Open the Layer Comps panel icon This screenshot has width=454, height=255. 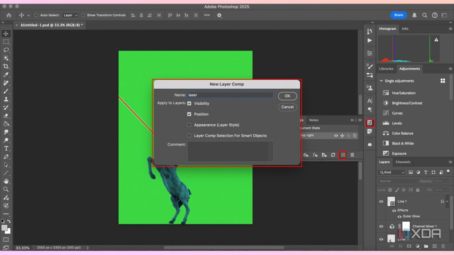coord(370,123)
